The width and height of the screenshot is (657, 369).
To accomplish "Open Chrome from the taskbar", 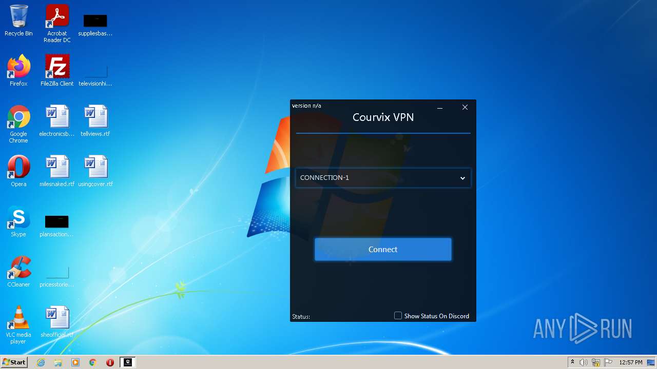I will click(x=93, y=362).
